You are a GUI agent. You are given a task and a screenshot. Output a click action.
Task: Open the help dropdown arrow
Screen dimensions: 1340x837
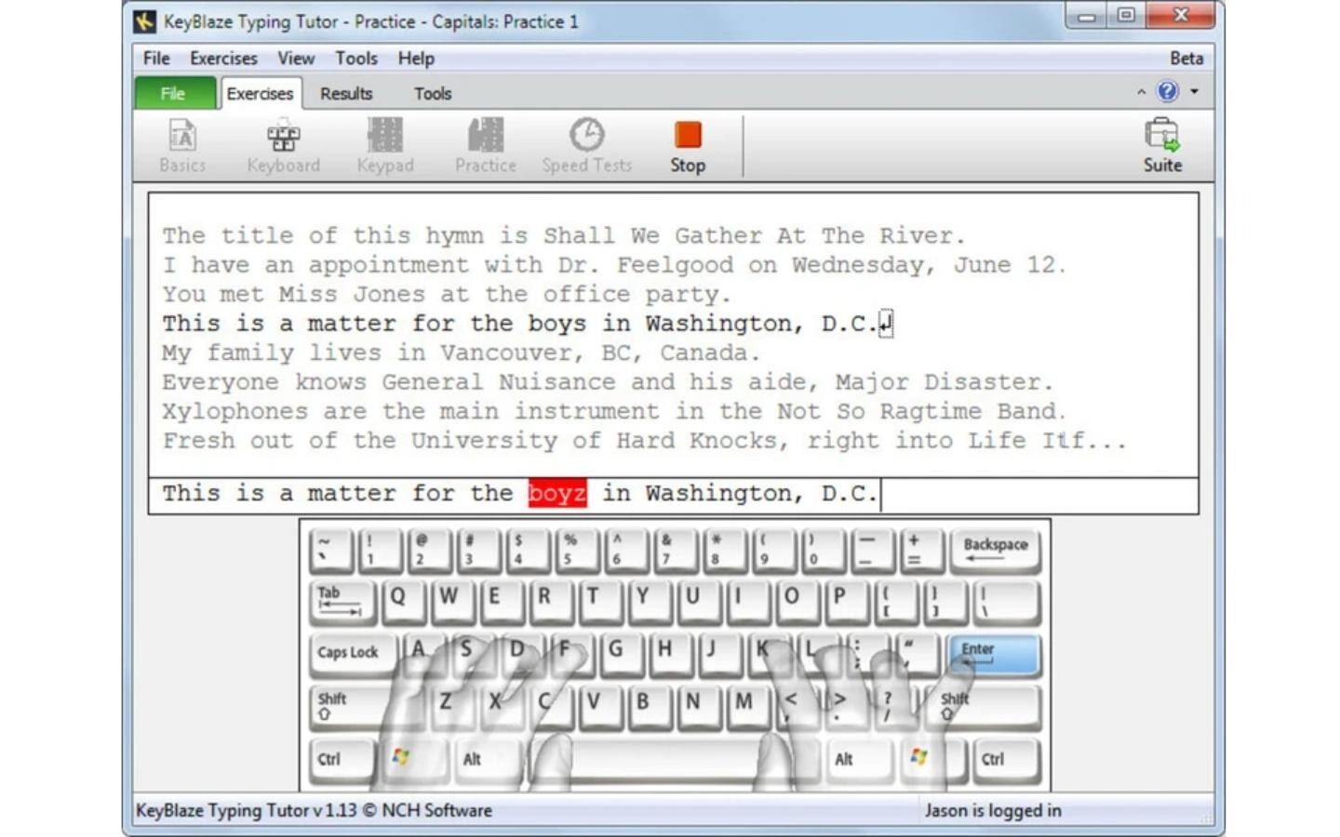pyautogui.click(x=1194, y=91)
